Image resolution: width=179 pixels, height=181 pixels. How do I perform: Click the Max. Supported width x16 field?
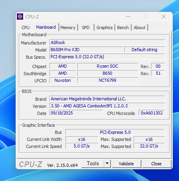tap(149, 139)
